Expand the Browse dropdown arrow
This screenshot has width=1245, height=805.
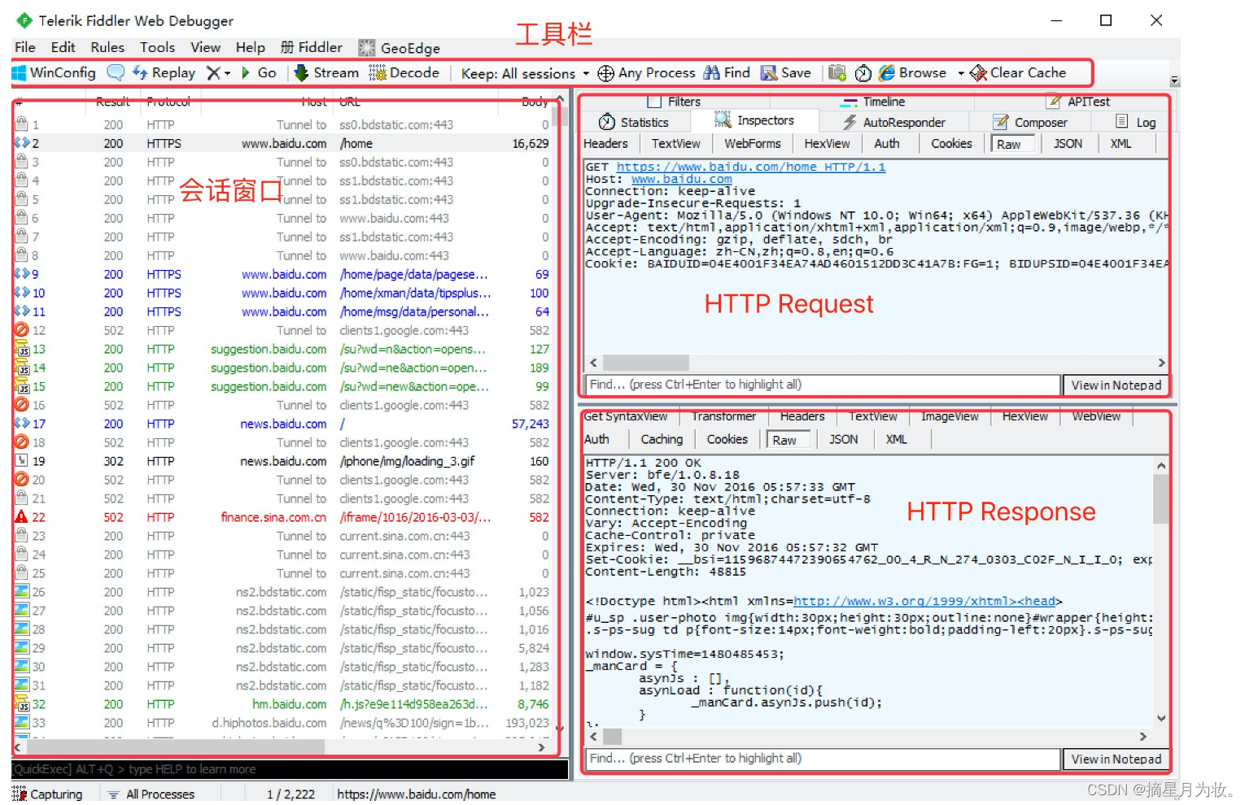pyautogui.click(x=961, y=73)
